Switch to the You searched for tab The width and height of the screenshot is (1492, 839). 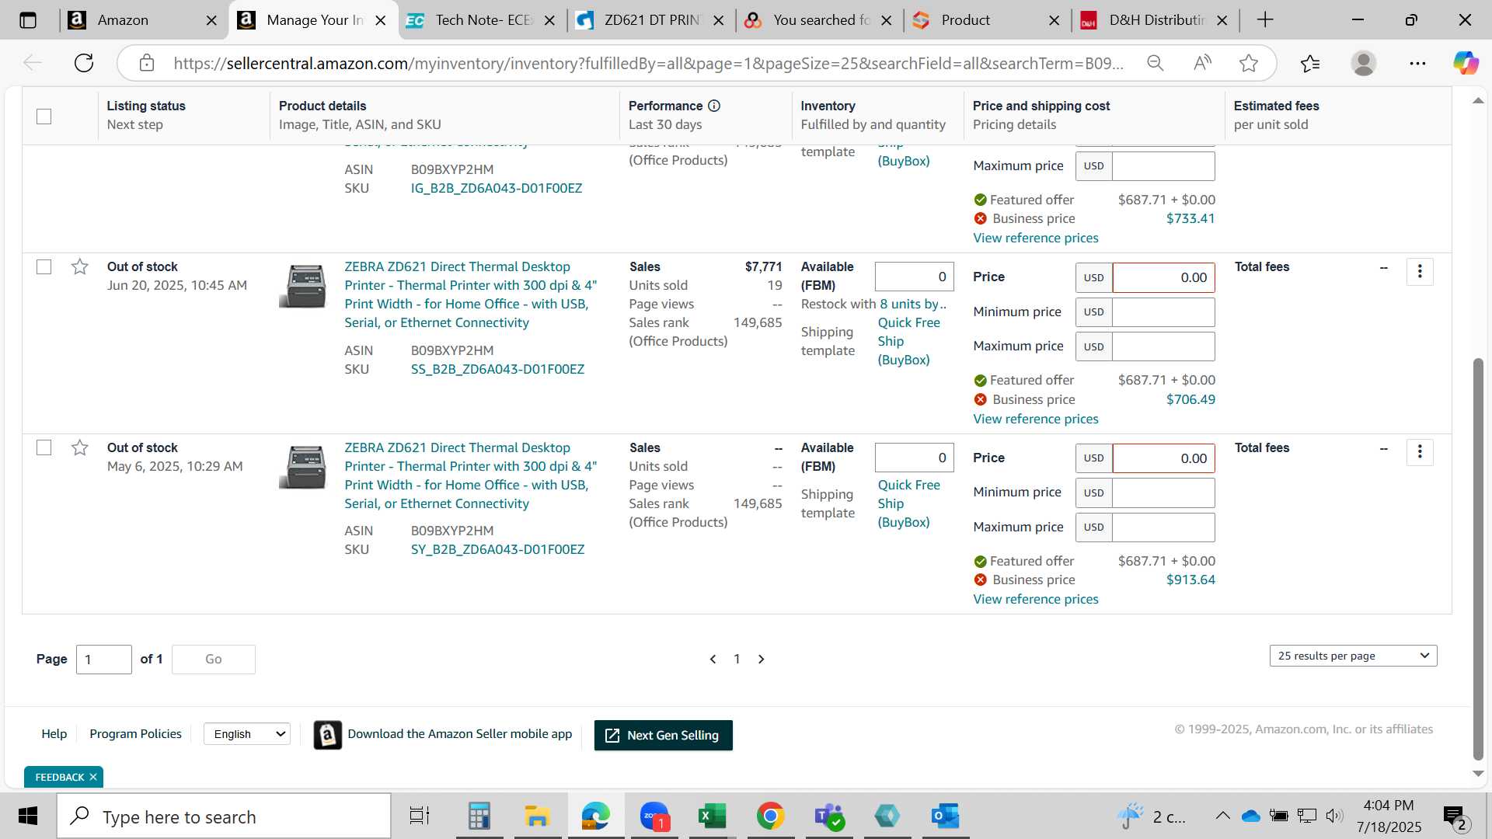click(820, 20)
